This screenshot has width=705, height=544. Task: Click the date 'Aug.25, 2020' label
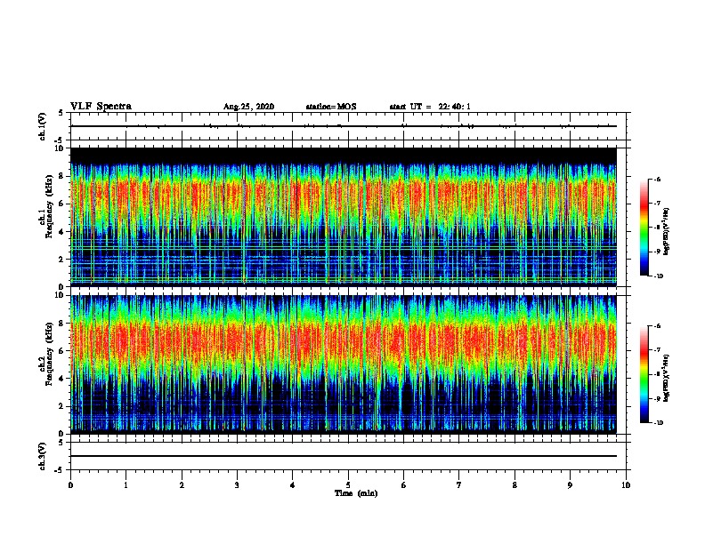[248, 107]
